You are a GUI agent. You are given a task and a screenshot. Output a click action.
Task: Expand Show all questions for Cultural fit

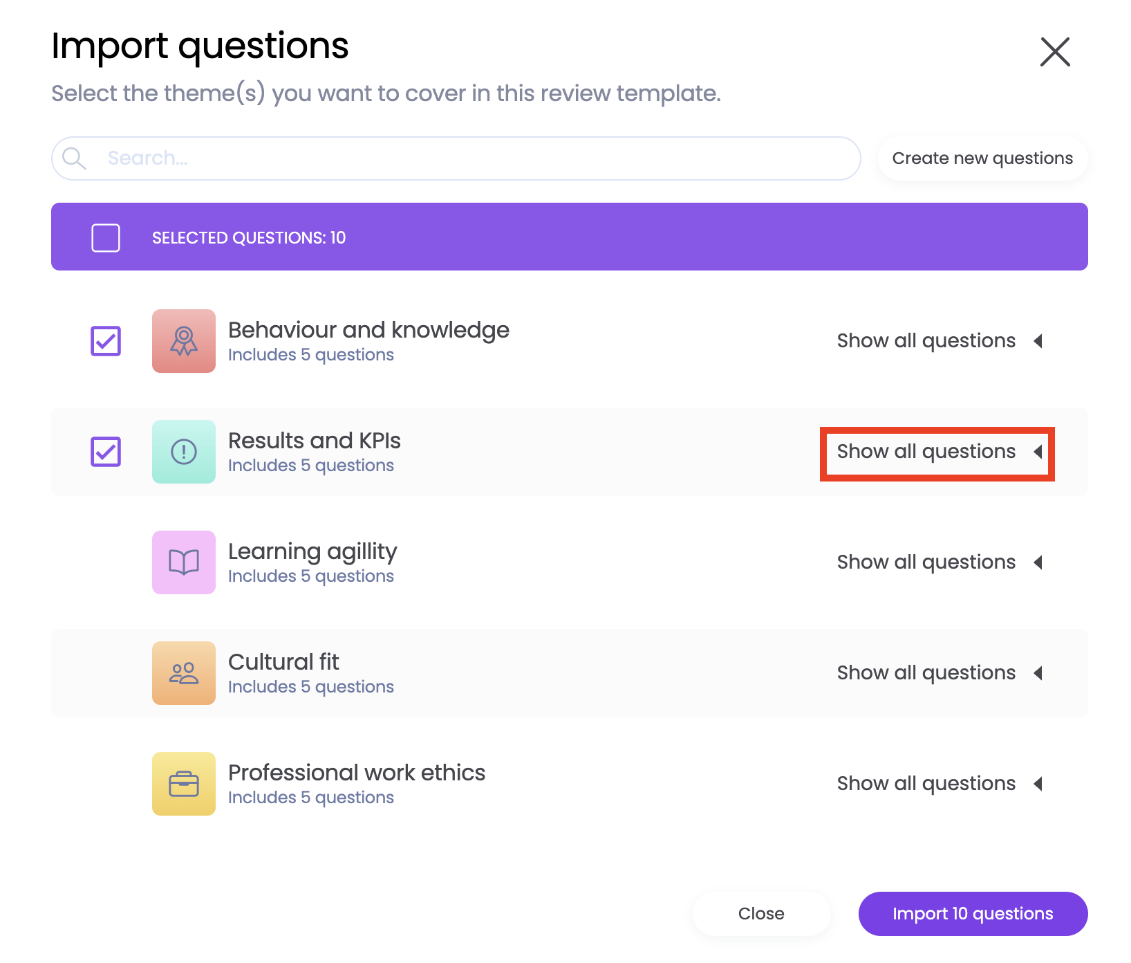pyautogui.click(x=938, y=673)
